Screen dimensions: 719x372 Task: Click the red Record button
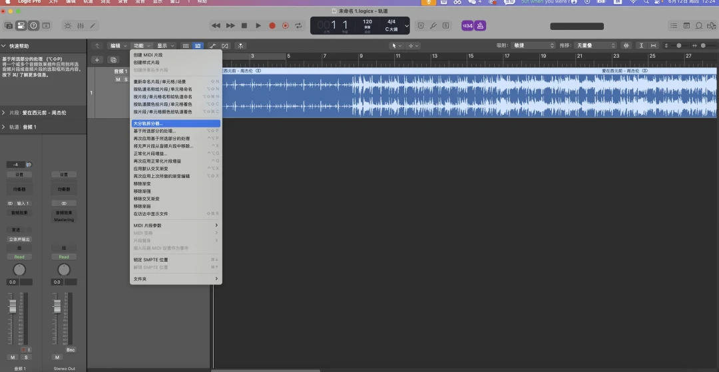[272, 26]
